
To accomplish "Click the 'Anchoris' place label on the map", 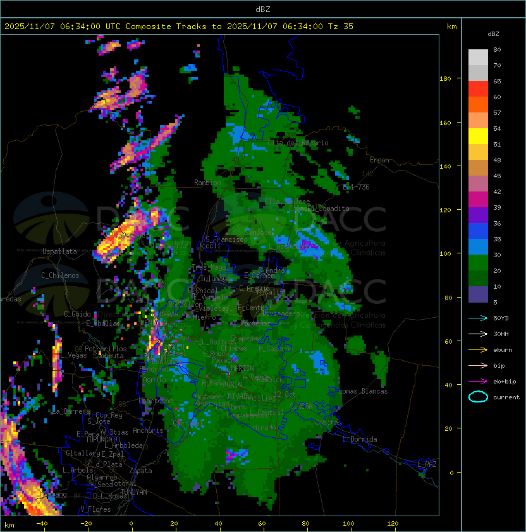I will pyautogui.click(x=148, y=430).
